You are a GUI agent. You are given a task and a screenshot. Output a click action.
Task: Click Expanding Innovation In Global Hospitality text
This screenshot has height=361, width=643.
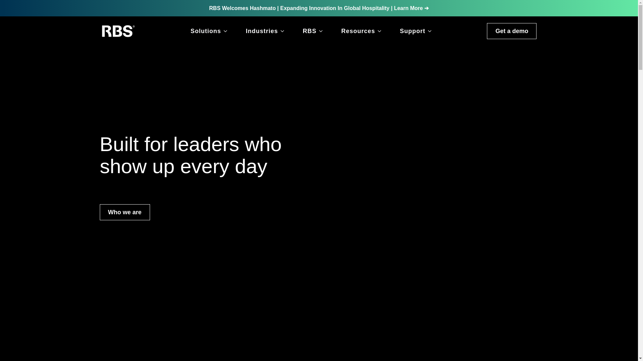click(335, 8)
